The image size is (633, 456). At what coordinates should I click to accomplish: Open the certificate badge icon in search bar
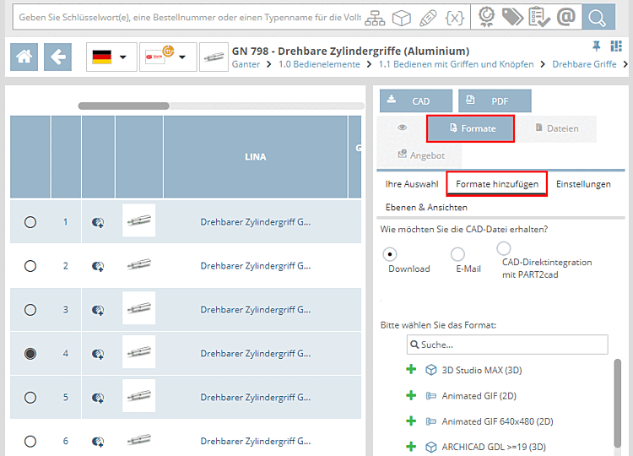click(x=486, y=17)
